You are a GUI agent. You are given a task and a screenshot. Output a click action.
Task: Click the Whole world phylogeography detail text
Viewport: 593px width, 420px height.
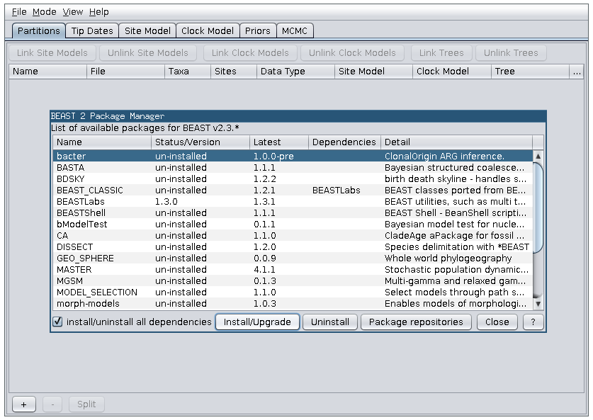click(448, 259)
